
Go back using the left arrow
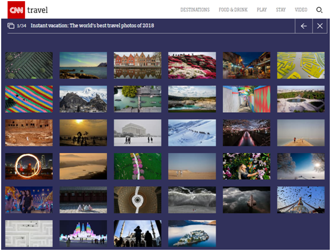coord(304,26)
